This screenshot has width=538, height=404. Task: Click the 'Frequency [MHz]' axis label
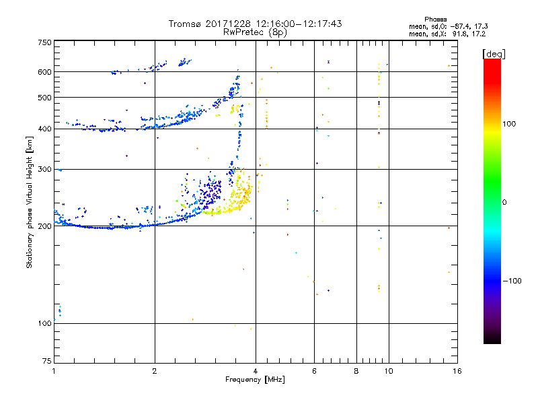point(255,380)
